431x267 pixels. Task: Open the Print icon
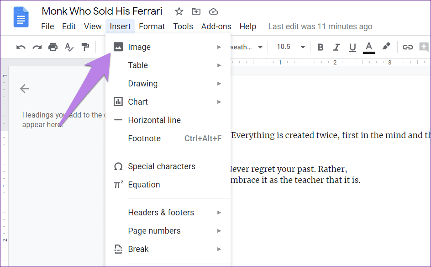(x=53, y=47)
